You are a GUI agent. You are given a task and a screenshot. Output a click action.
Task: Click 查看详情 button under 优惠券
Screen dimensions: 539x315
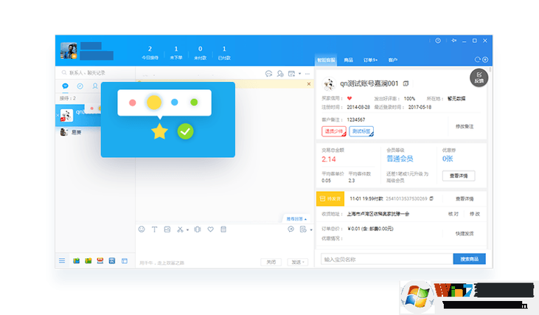[459, 176]
